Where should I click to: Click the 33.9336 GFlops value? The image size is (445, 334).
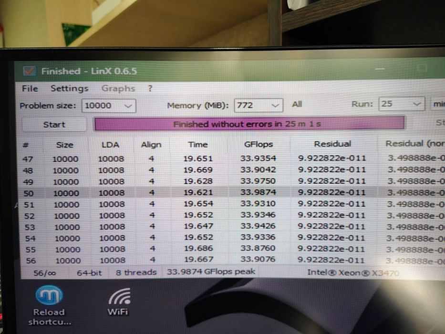tap(258, 237)
